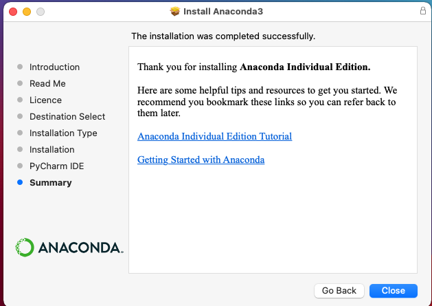Click the lock icon in title bar
432x306 pixels.
(x=422, y=12)
